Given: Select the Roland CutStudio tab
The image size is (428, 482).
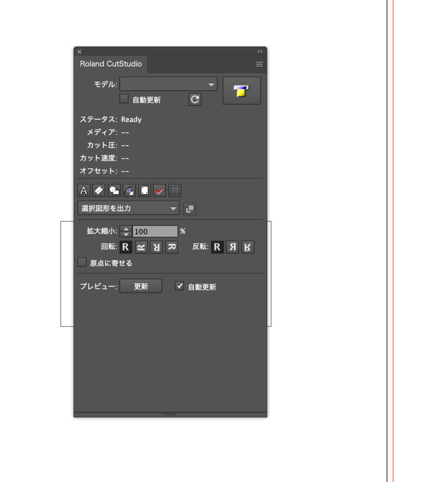Looking at the screenshot, I should [x=111, y=64].
